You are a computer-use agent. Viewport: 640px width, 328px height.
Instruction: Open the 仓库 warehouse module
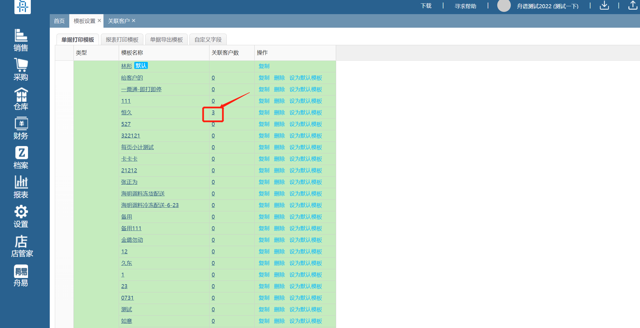tap(21, 99)
